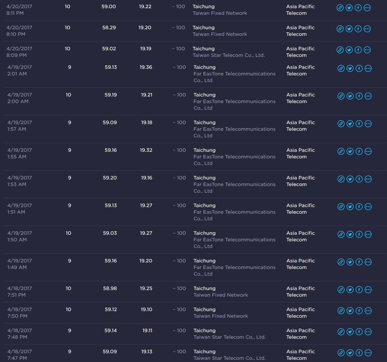This screenshot has width=387, height=362.
Task: Share the 7:51 PM result on Twitter
Action: [x=350, y=290]
